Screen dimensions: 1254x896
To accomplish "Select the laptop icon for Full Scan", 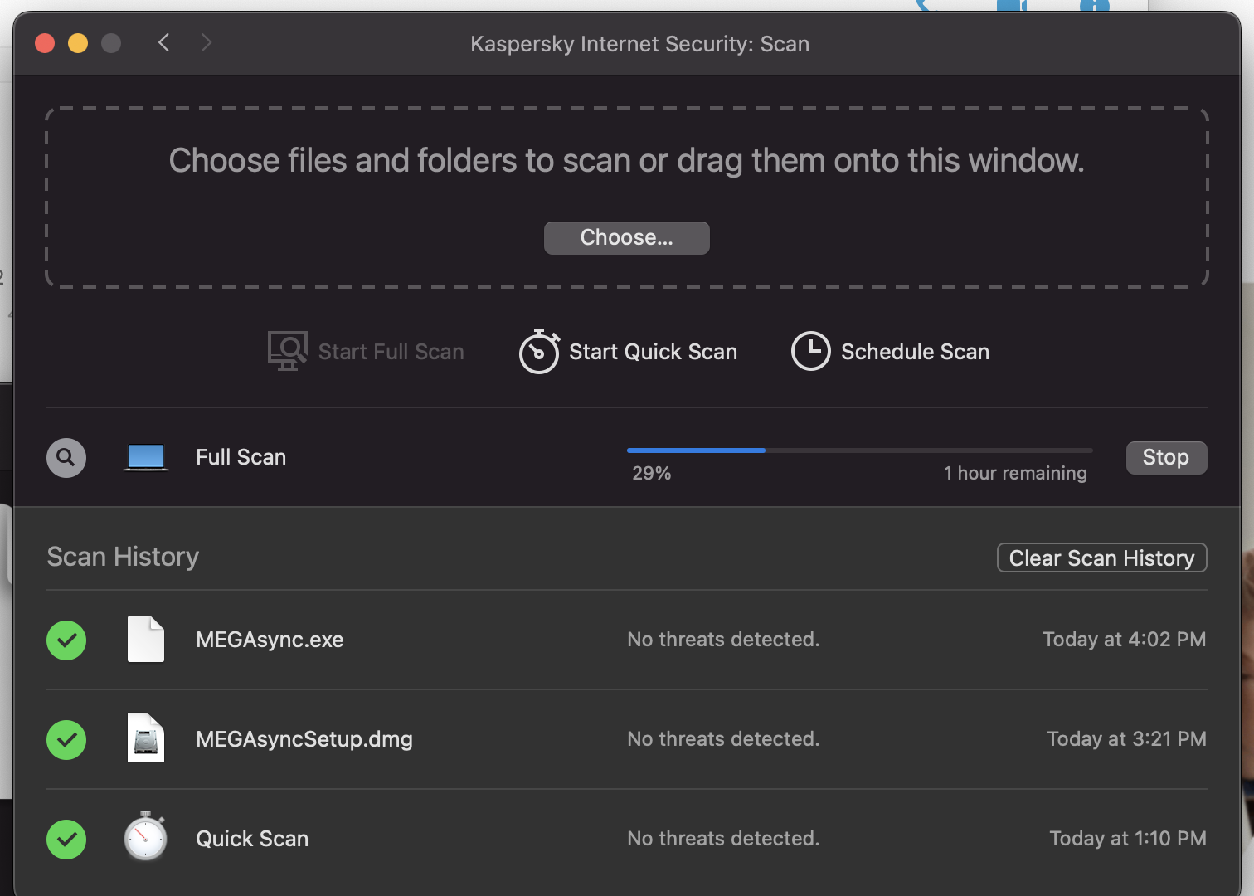I will click(145, 456).
